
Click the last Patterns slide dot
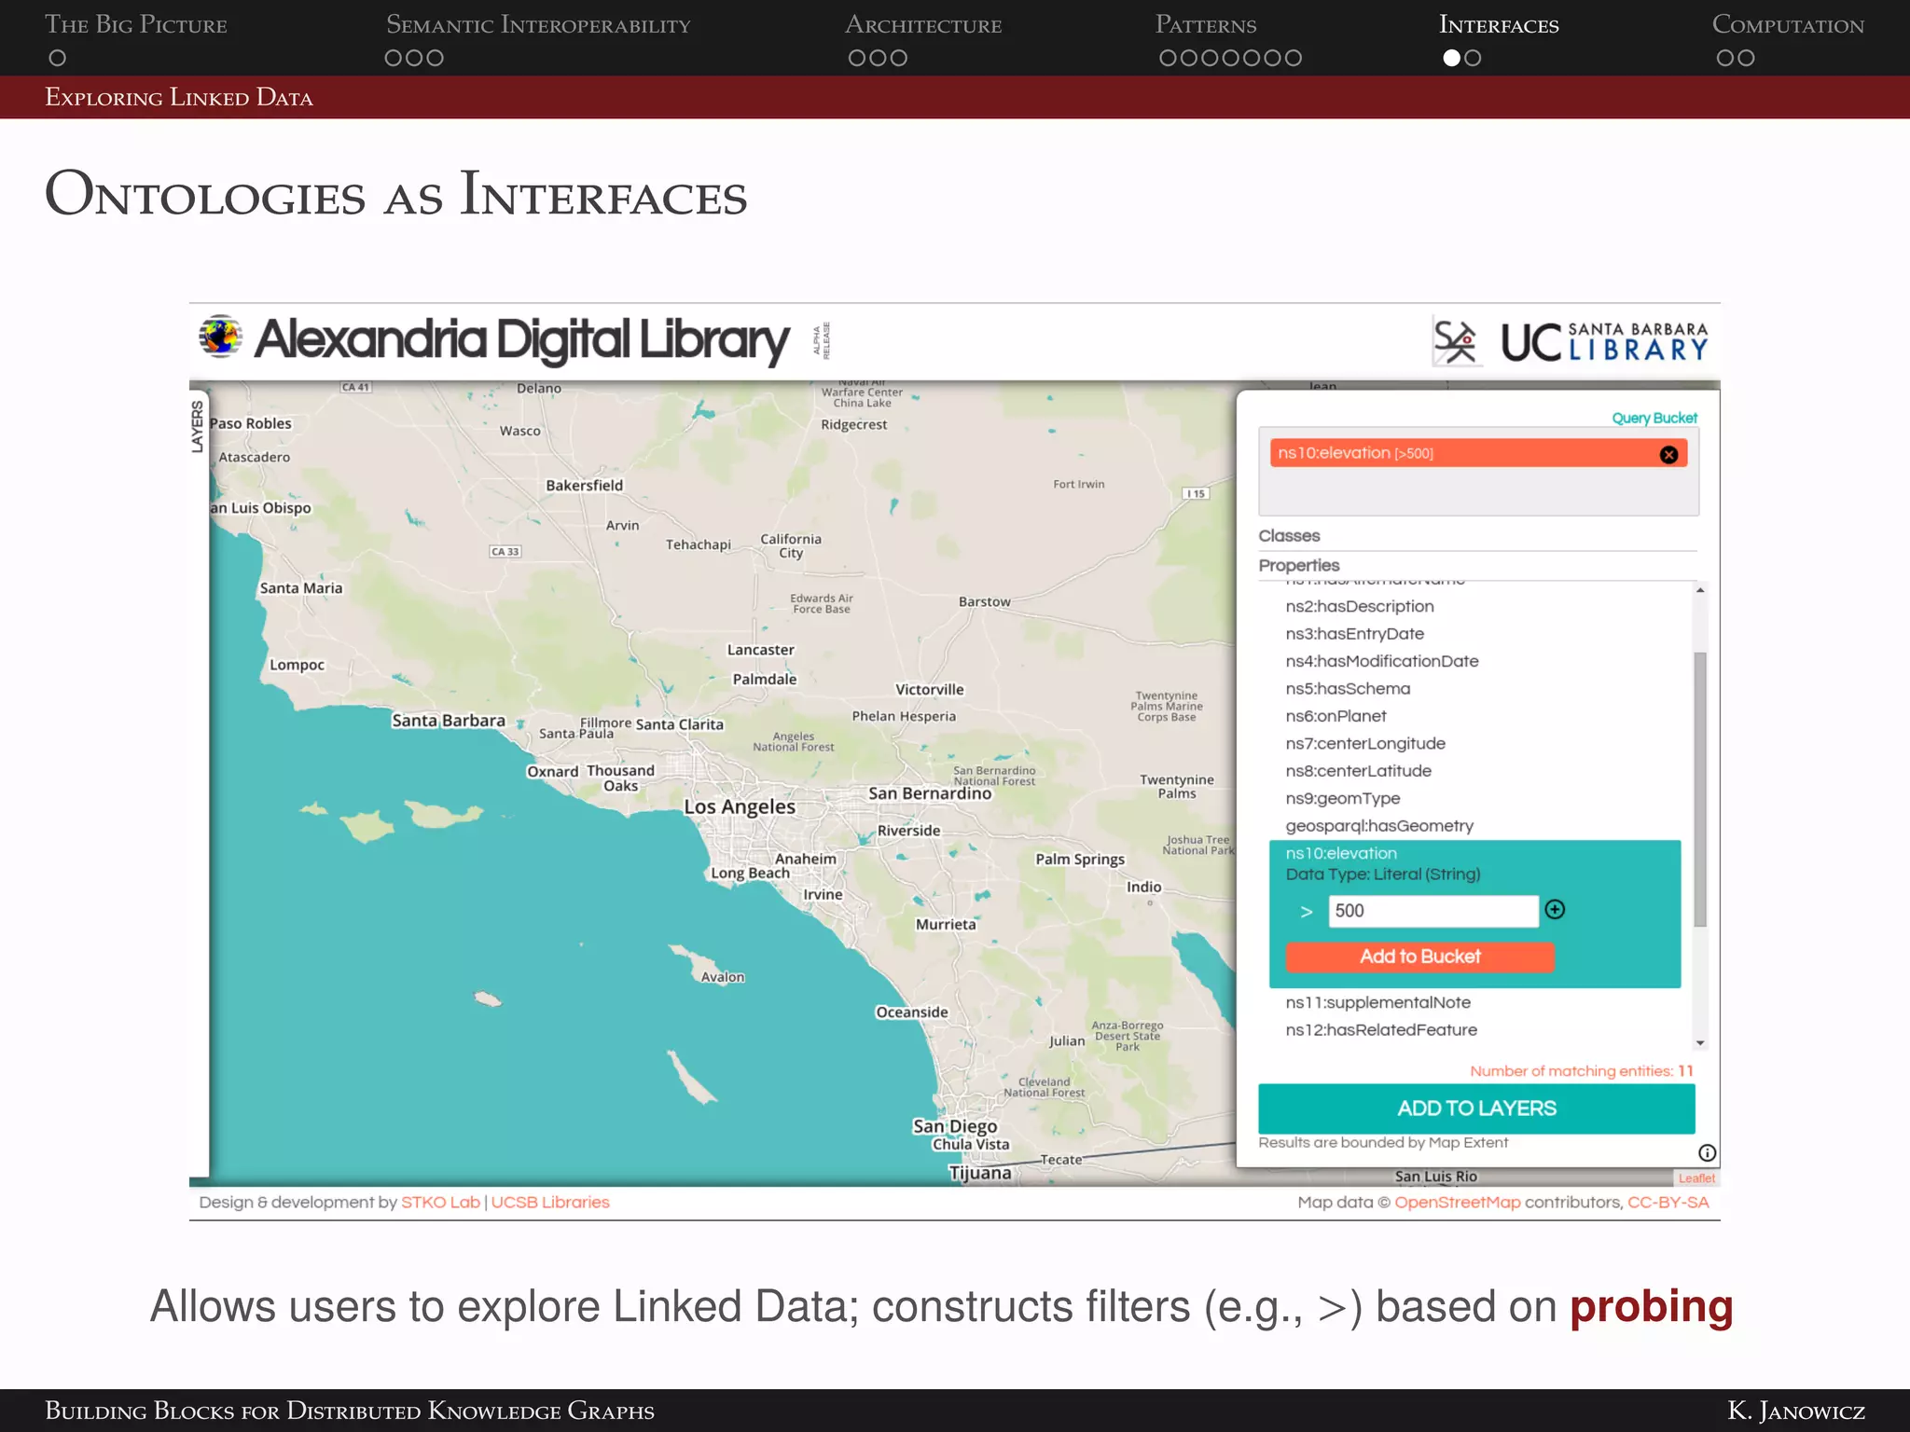pyautogui.click(x=1293, y=58)
